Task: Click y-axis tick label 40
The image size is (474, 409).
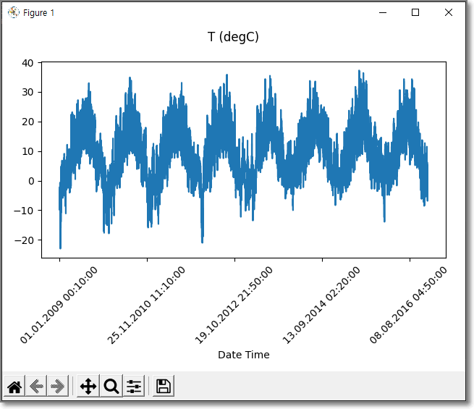Action: pos(27,63)
